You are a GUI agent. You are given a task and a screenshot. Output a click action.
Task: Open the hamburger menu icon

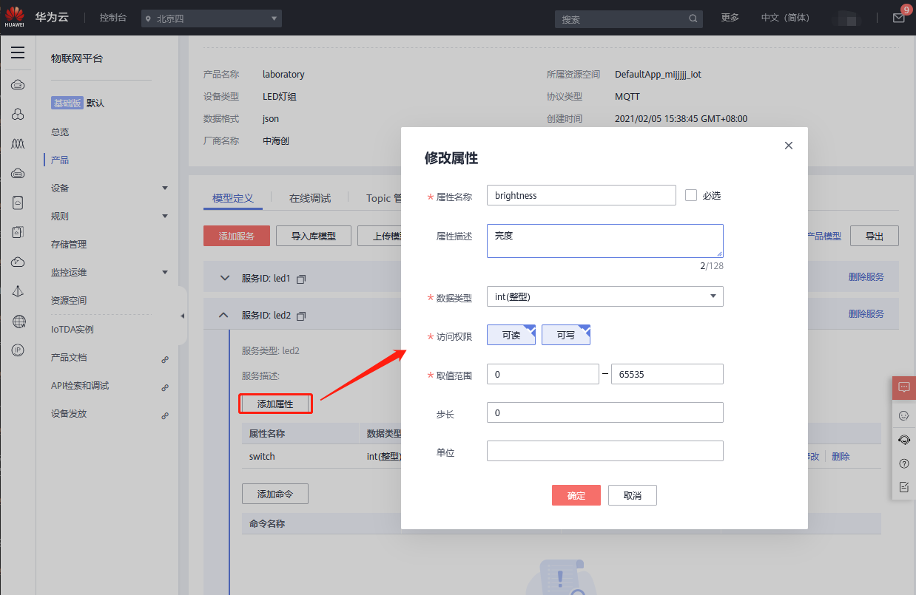point(18,52)
